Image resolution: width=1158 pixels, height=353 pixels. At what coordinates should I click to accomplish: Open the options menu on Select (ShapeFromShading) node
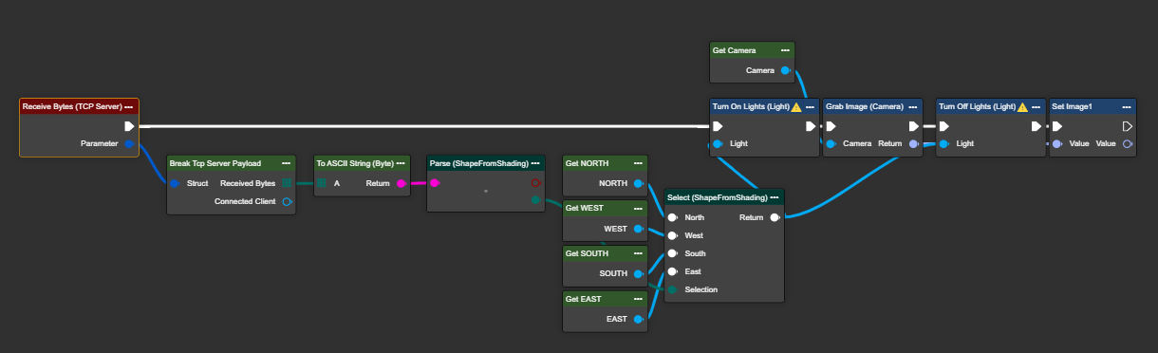(x=775, y=197)
